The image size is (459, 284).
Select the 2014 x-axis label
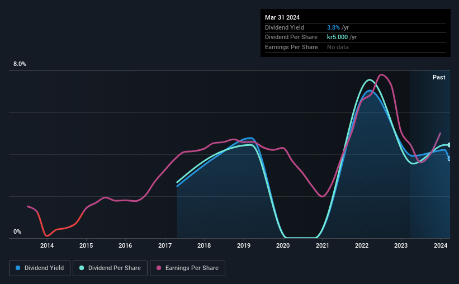pyautogui.click(x=47, y=245)
